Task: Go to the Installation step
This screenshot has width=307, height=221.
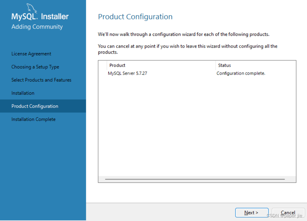Action: (x=23, y=93)
